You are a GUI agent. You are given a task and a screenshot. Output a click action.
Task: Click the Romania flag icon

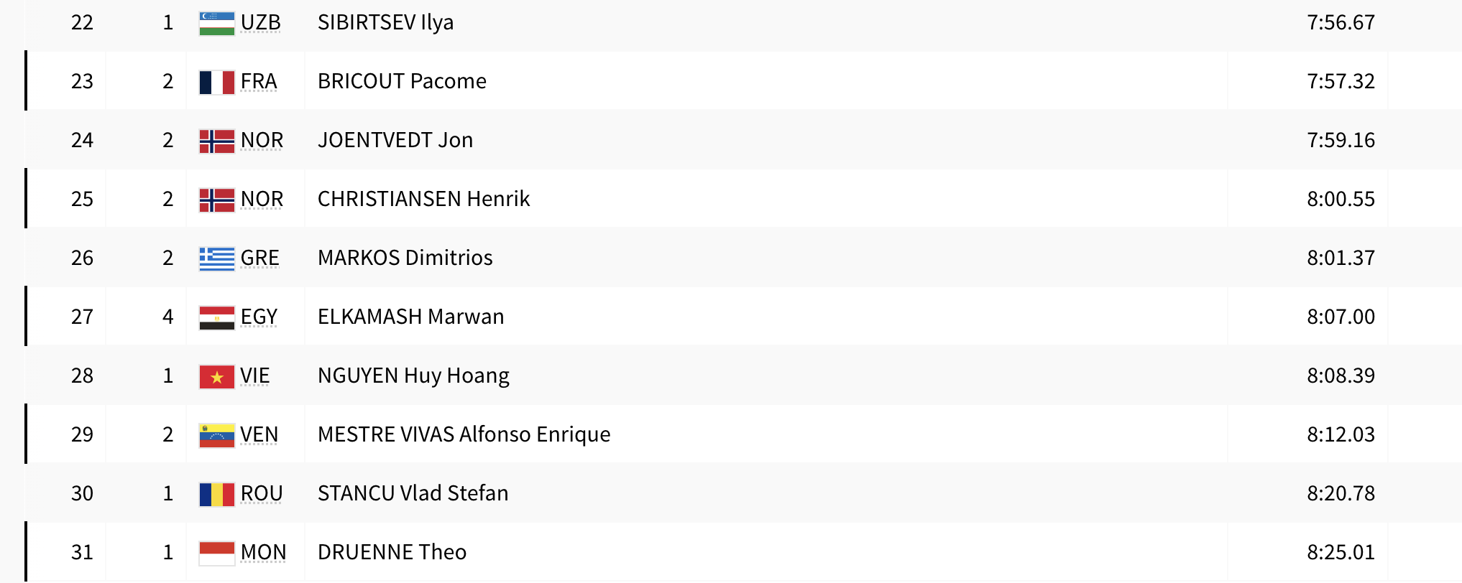click(216, 495)
